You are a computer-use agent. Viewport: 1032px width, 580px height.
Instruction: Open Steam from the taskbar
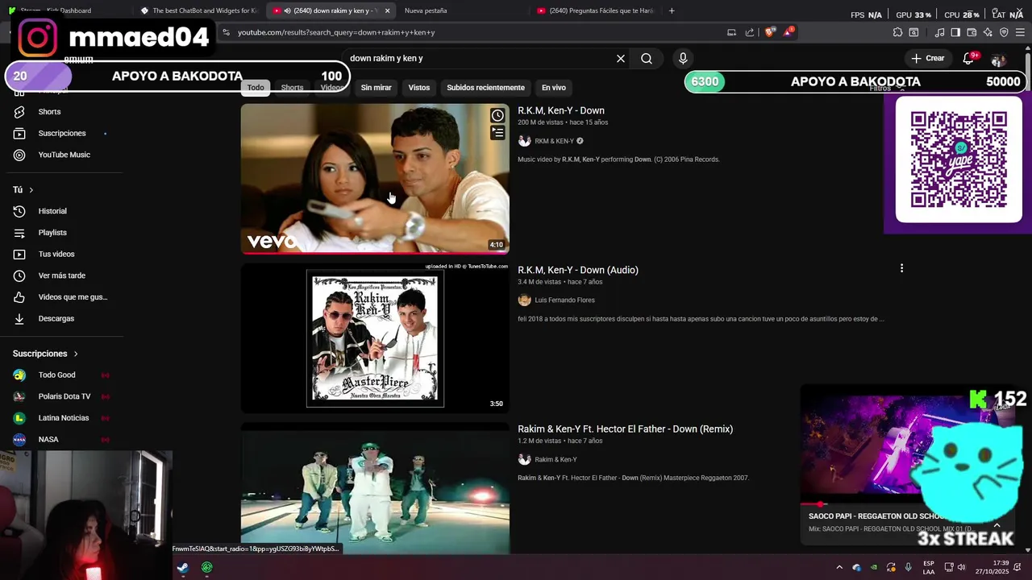(x=183, y=567)
